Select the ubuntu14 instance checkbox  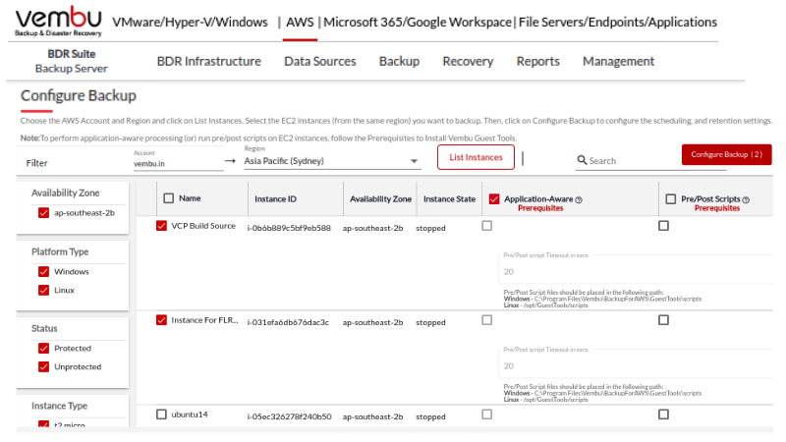162,414
